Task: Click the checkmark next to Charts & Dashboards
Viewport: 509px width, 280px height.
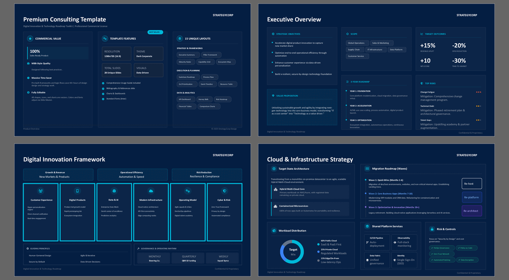Action: click(103, 94)
